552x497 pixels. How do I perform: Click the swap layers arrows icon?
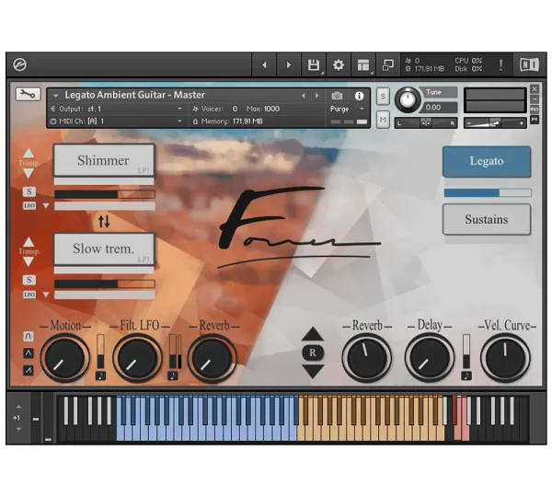click(104, 221)
